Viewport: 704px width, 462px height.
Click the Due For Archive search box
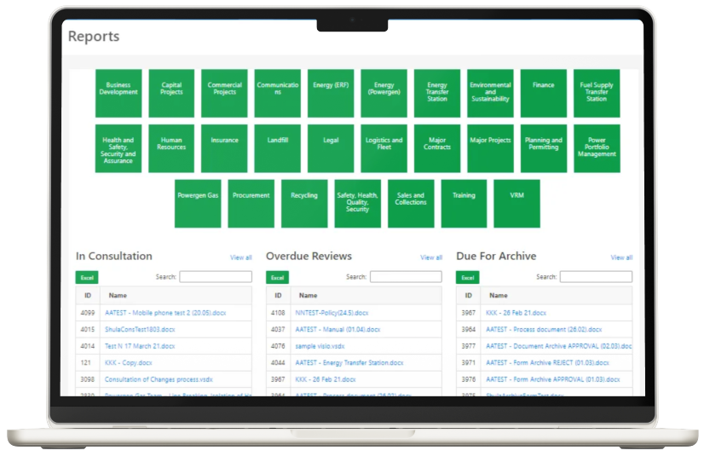tap(596, 277)
